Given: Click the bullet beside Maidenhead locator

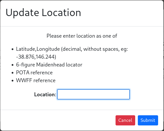Looking at the screenshot, I should coord(12,65).
